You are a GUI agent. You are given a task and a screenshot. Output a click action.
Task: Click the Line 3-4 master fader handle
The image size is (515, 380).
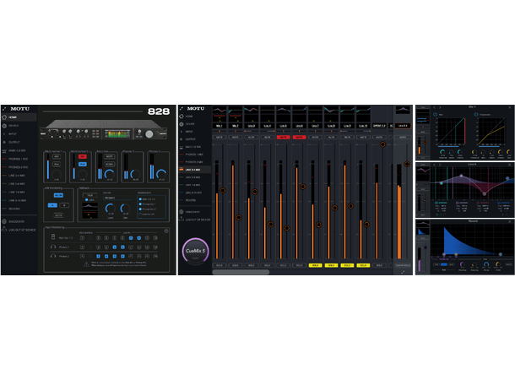[x=407, y=164]
